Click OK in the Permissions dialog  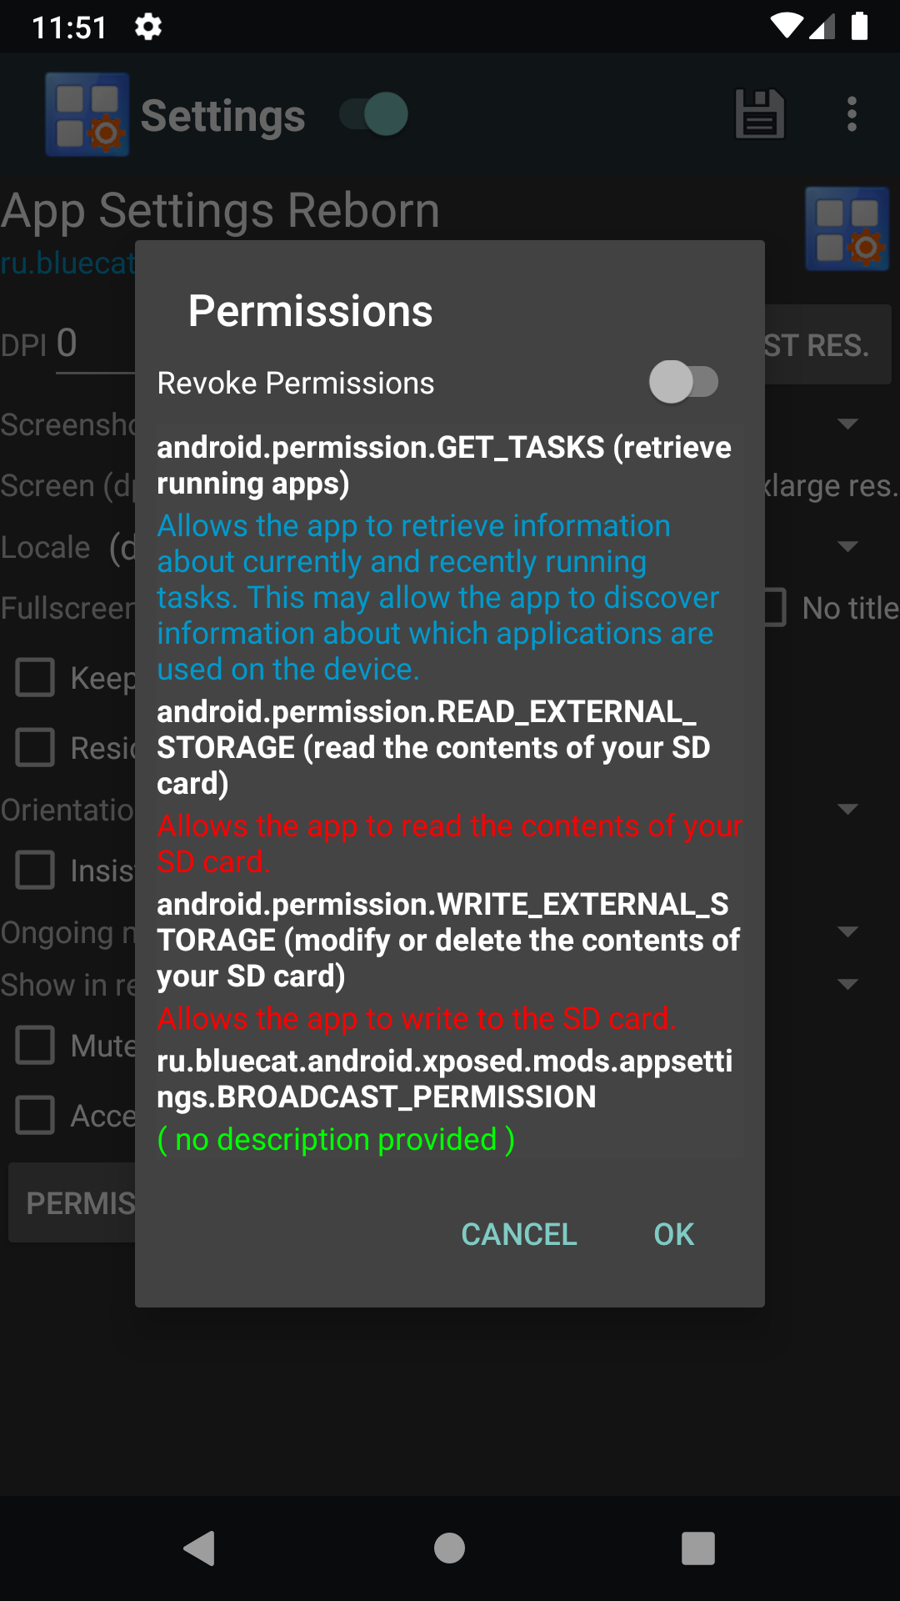pos(673,1234)
